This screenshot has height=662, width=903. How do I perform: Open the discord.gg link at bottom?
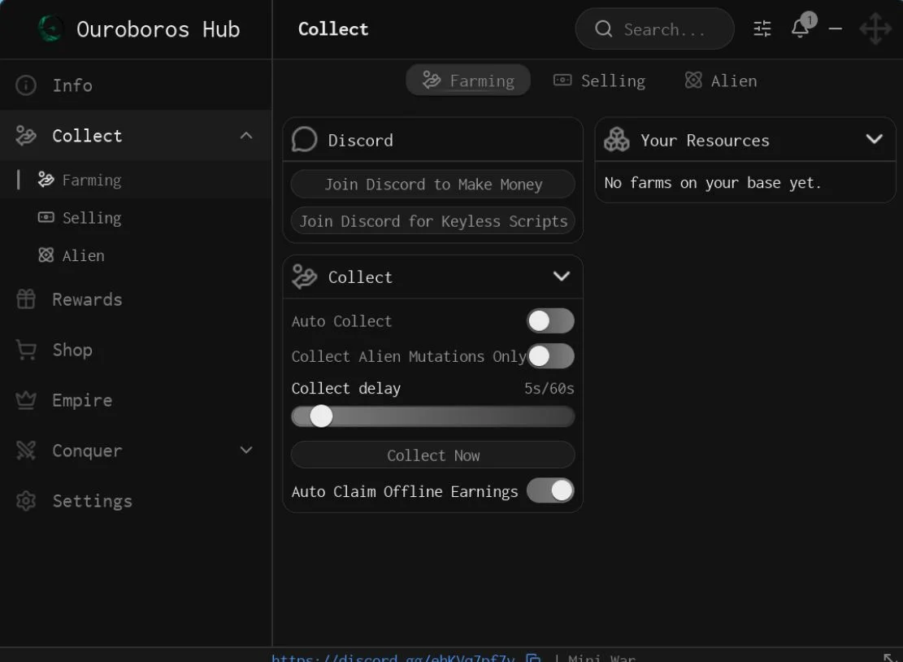393,657
